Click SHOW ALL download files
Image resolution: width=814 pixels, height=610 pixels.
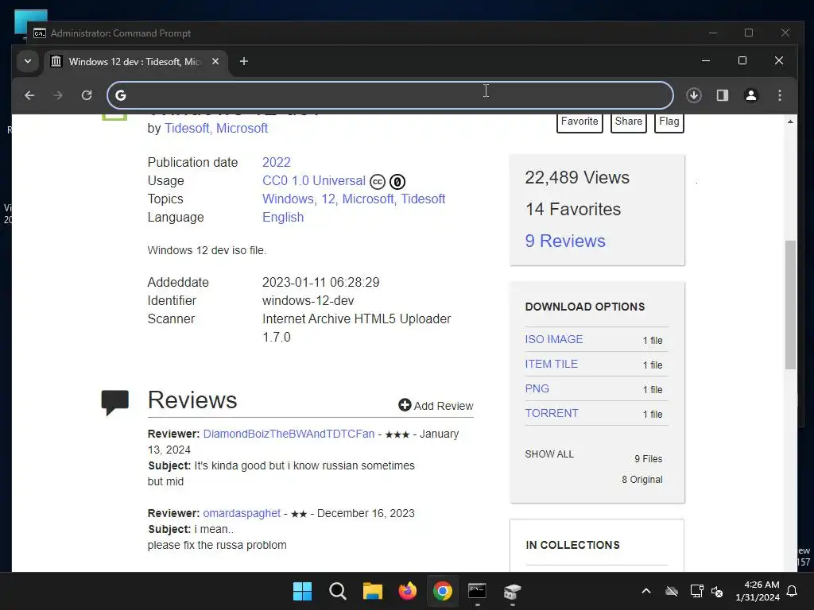pos(549,454)
